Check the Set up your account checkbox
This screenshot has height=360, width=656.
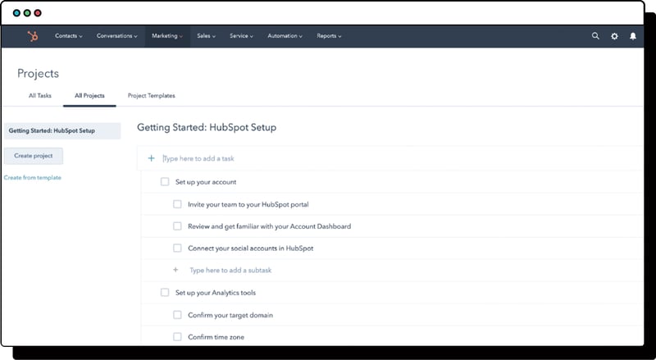(x=165, y=182)
